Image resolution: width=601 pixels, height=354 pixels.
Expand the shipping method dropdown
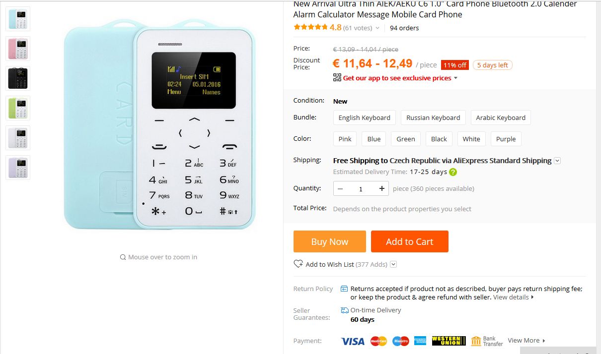coord(557,161)
